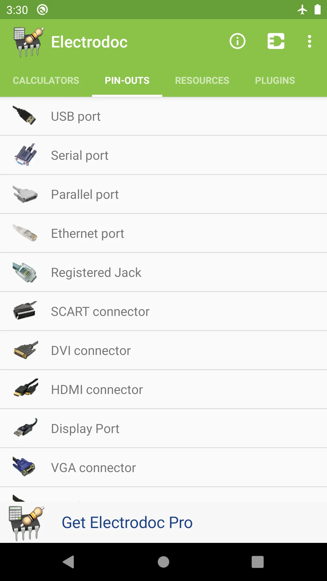
Task: Switch to the Resources tab
Action: tap(202, 80)
